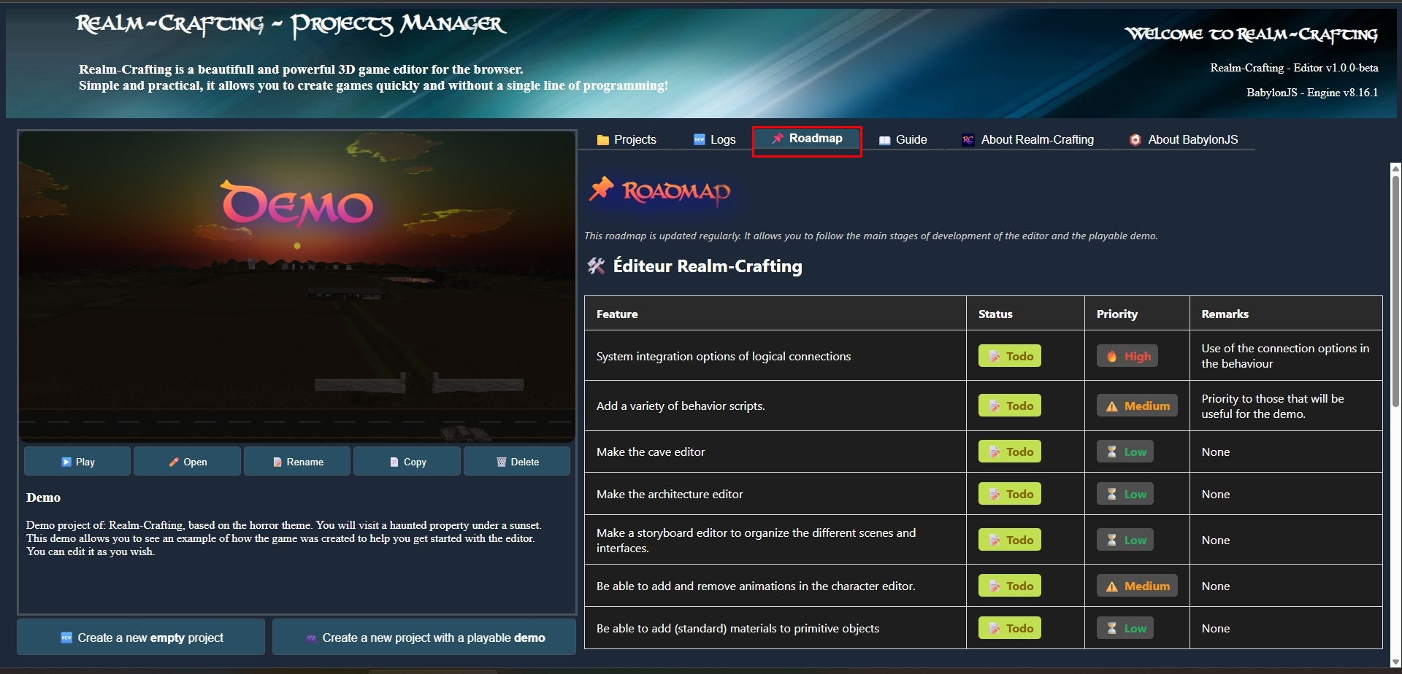Screen dimensions: 1402x674
Task: Click the roadmap scrollbar up arrow
Action: pyautogui.click(x=1395, y=168)
